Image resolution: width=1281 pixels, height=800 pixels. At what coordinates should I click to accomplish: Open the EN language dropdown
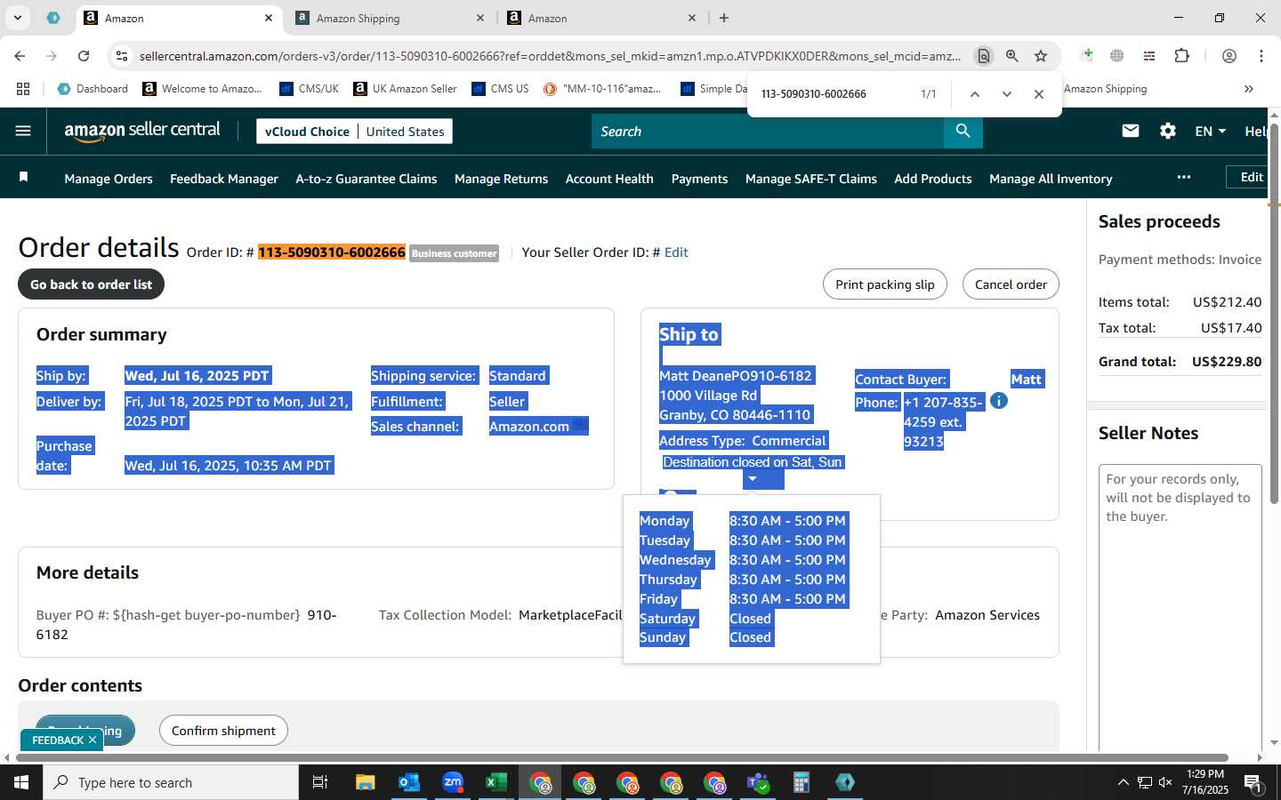(x=1210, y=131)
